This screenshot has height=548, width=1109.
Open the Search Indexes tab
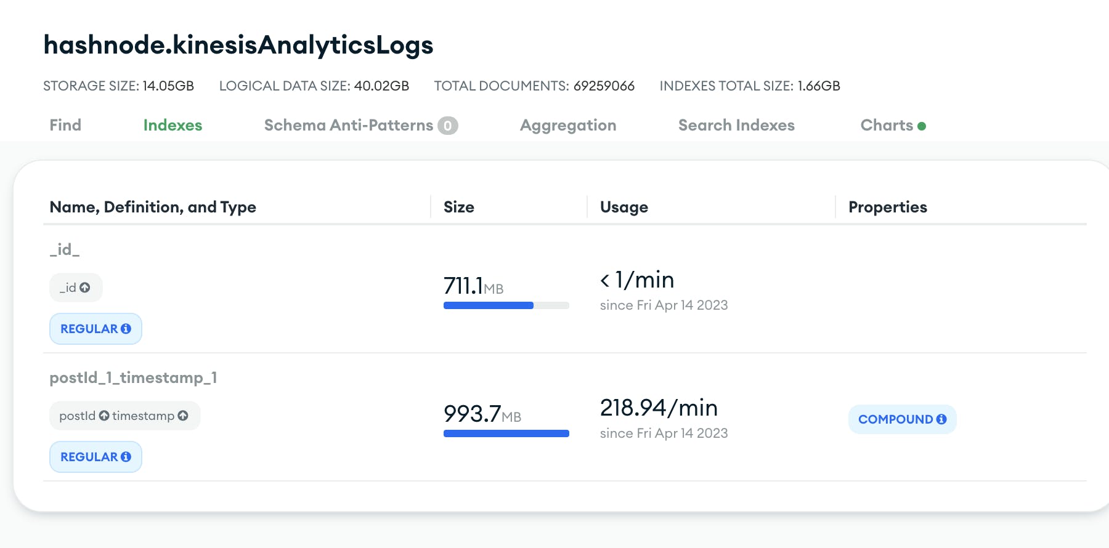(x=736, y=125)
